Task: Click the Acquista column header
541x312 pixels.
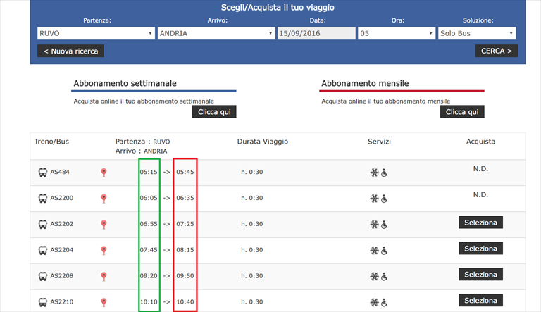Action: 480,142
